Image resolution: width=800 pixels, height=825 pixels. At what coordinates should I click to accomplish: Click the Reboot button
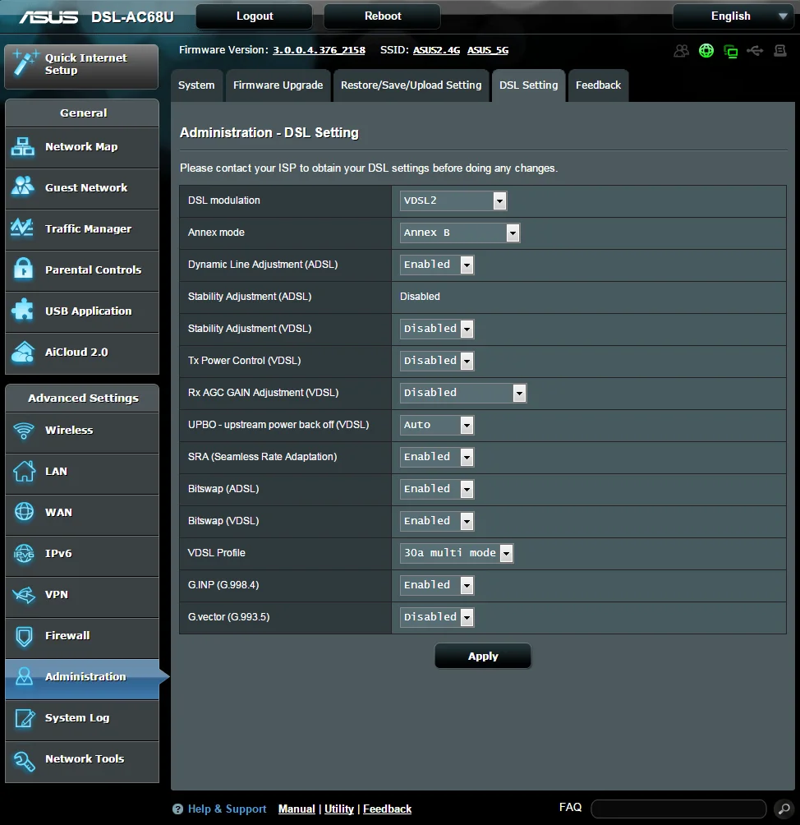pyautogui.click(x=383, y=16)
